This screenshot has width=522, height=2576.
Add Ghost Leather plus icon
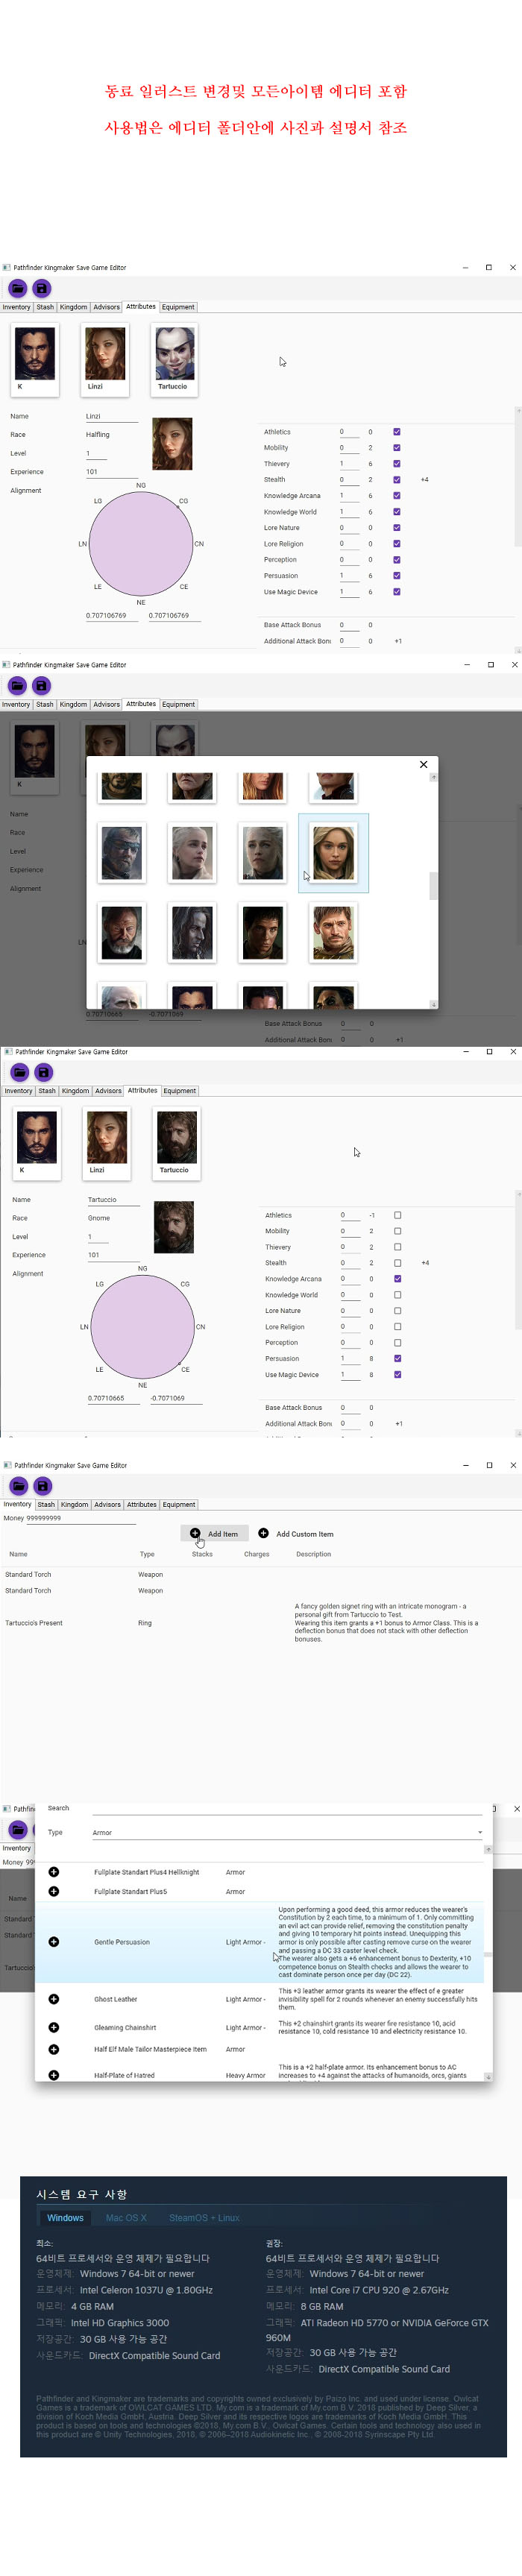54,1999
